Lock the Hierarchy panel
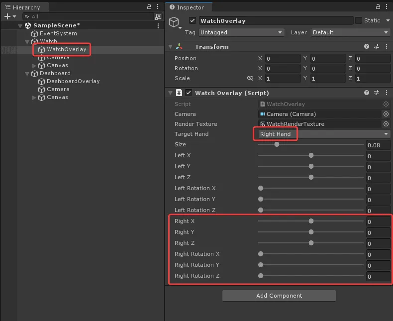The width and height of the screenshot is (393, 321). [x=149, y=7]
